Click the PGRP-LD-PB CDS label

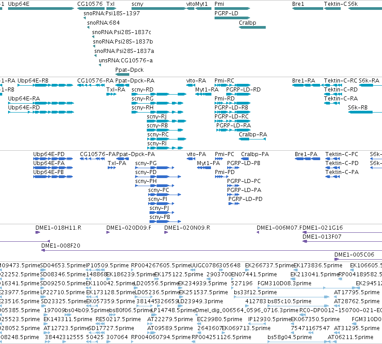pyautogui.click(x=244, y=163)
